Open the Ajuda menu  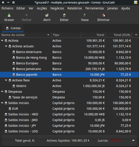point(126,8)
